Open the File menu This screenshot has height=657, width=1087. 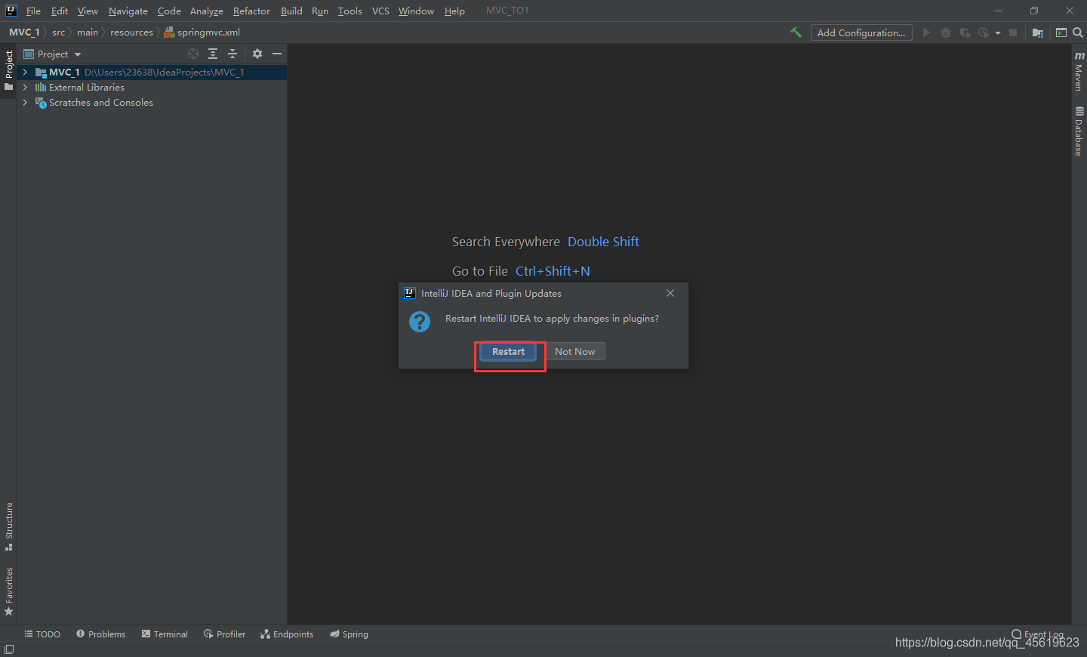click(x=33, y=11)
